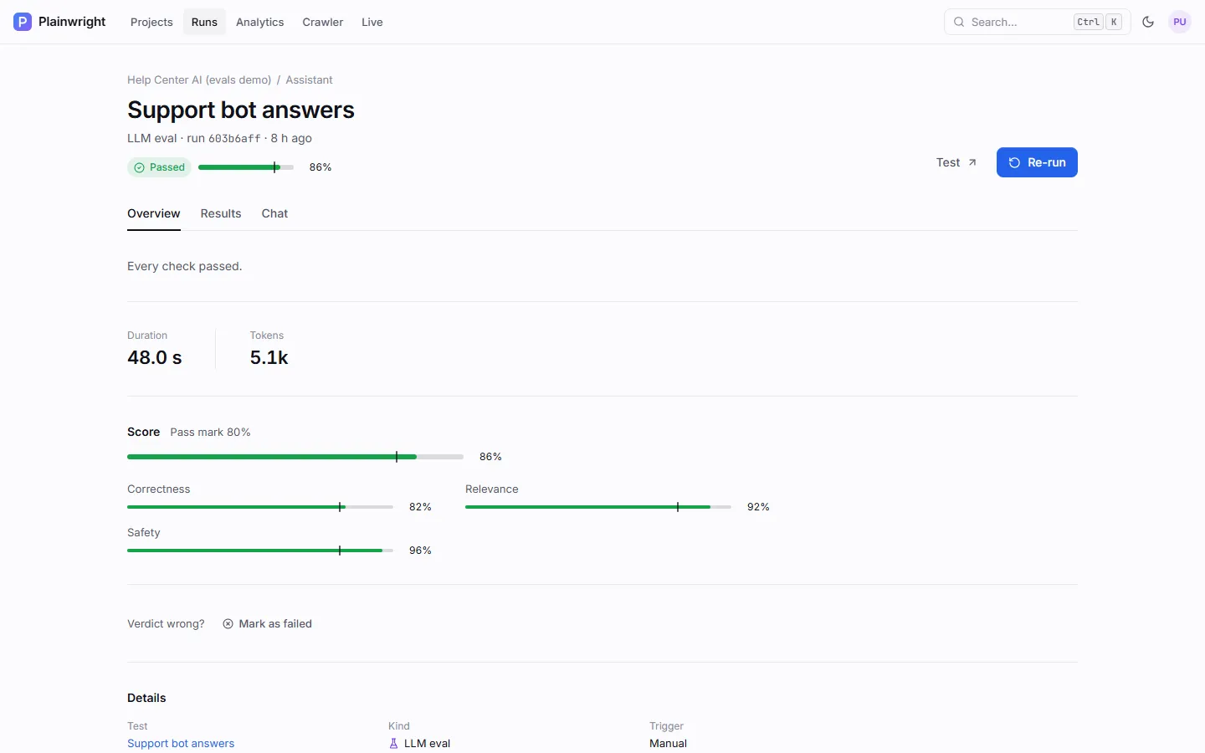Click the Duration value 48.0 s
Viewport: 1205px width, 753px height.
[x=155, y=357]
